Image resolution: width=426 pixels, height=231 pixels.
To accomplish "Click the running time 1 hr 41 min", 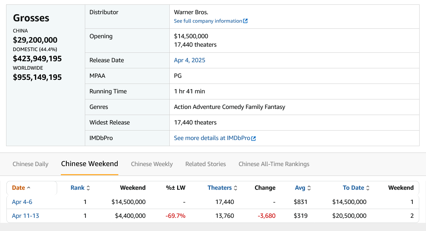I will [x=189, y=91].
